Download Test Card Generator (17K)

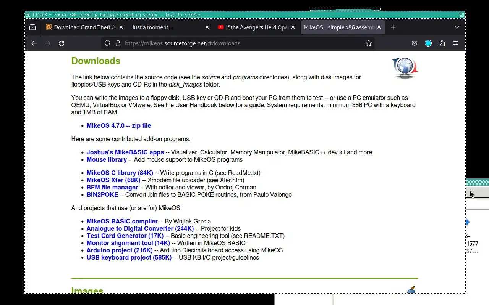point(125,236)
